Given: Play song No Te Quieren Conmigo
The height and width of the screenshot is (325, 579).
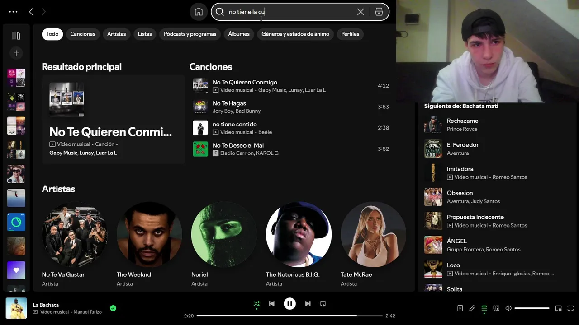Looking at the screenshot, I should tap(291, 86).
